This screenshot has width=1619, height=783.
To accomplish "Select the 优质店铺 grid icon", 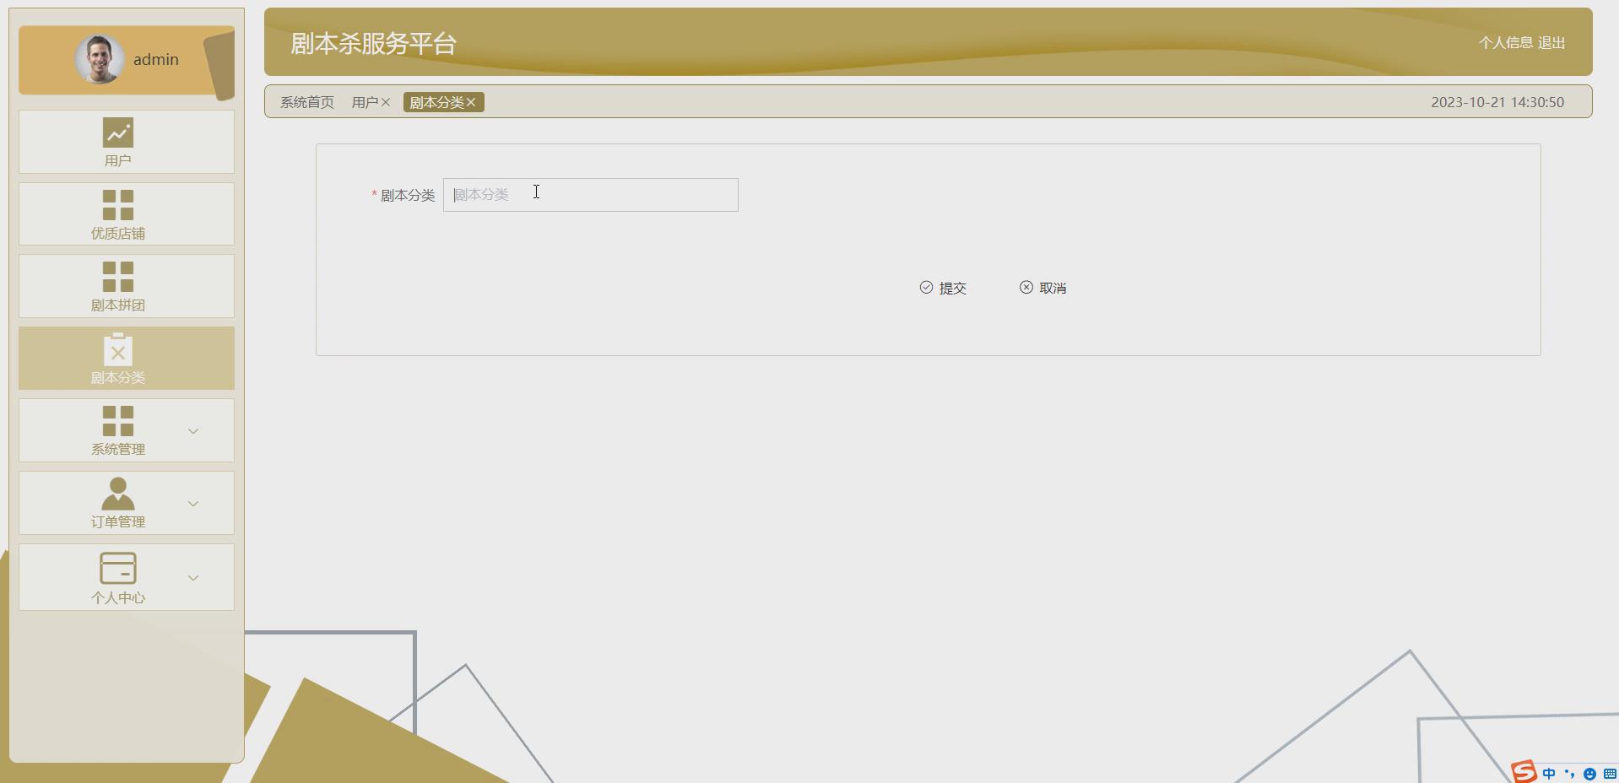I will [118, 205].
